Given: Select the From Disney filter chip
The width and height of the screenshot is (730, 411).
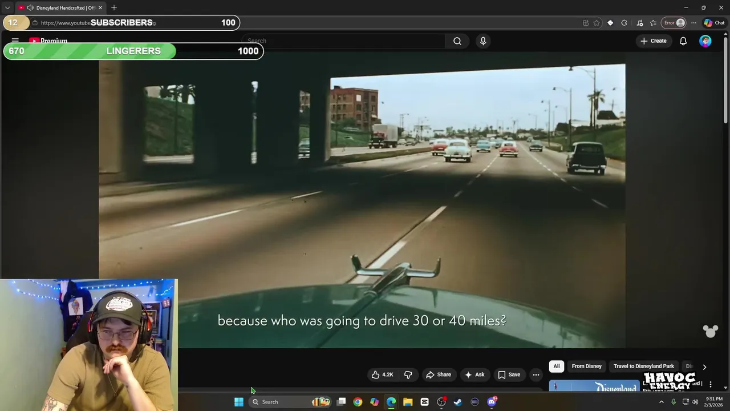Looking at the screenshot, I should [x=587, y=366].
